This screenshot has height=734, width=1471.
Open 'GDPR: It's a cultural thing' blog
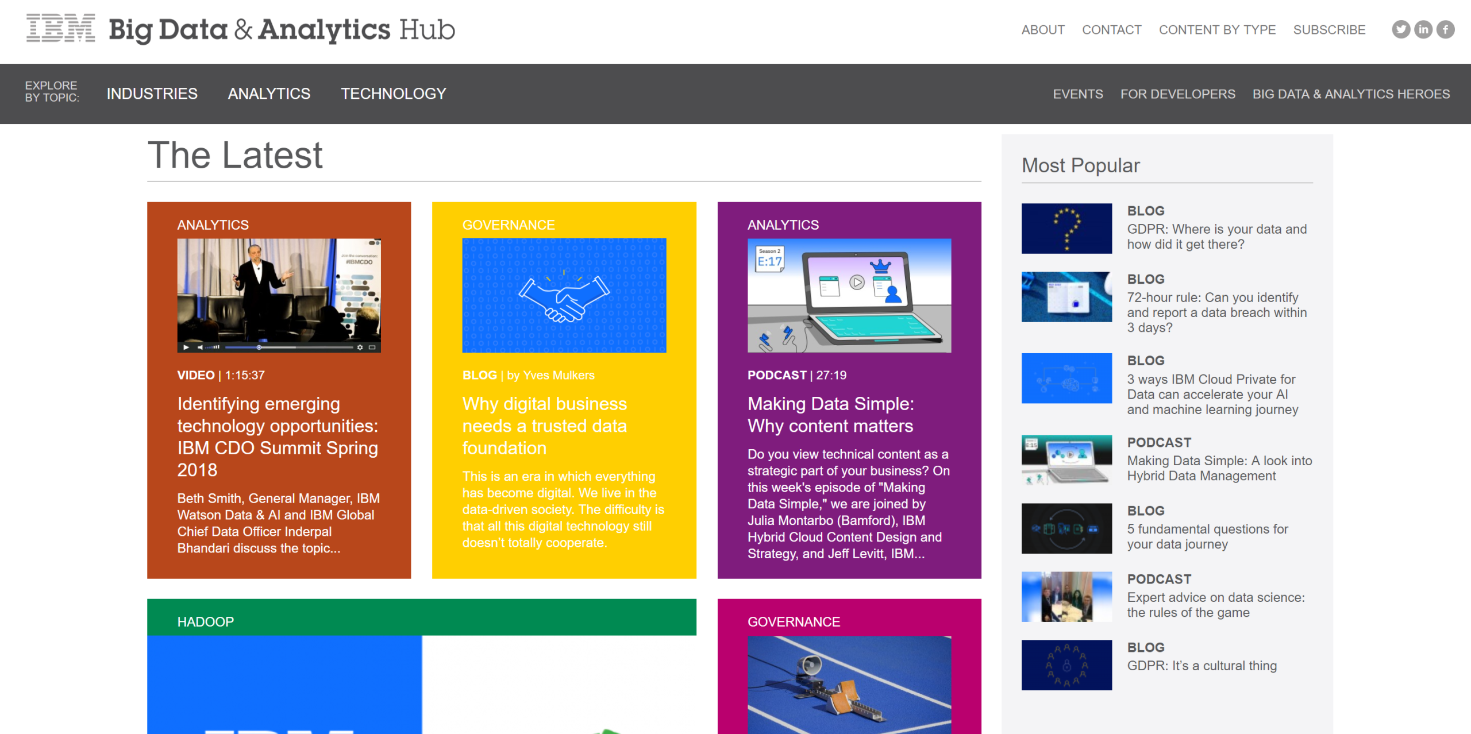tap(1202, 666)
